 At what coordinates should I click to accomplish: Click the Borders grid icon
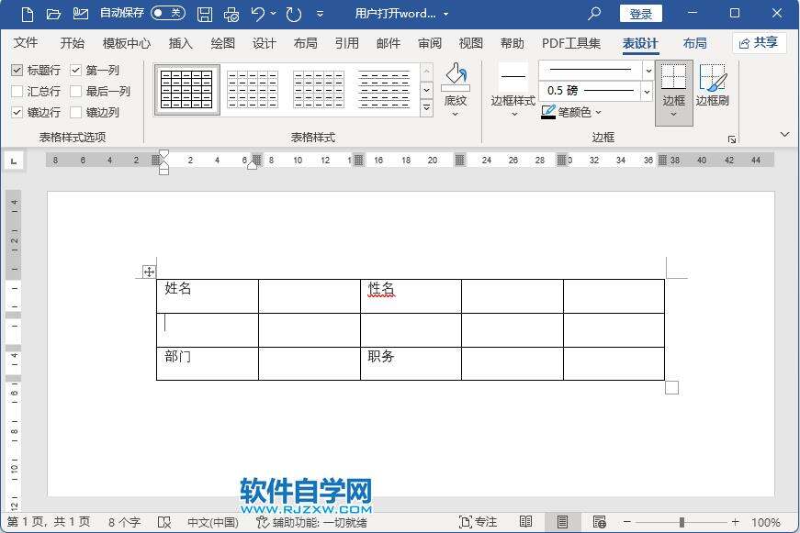[673, 78]
